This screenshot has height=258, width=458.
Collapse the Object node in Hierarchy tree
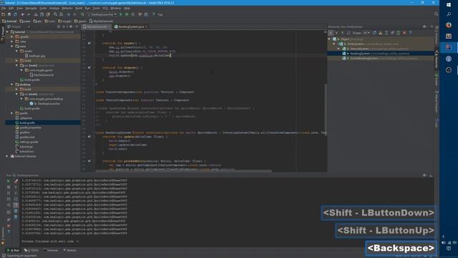click(330, 39)
